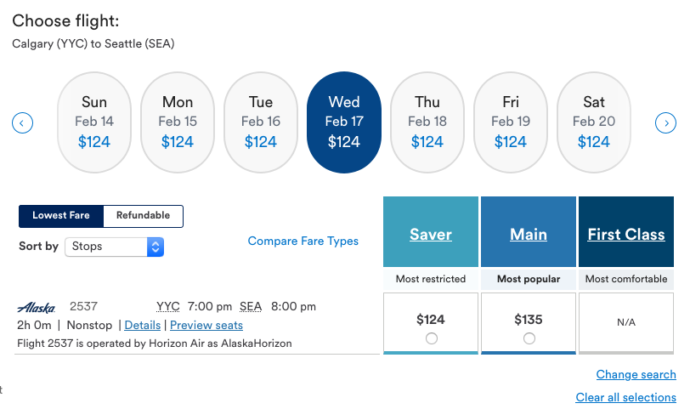This screenshot has width=690, height=409.
Task: Open flight 2537 Details link
Action: point(142,326)
